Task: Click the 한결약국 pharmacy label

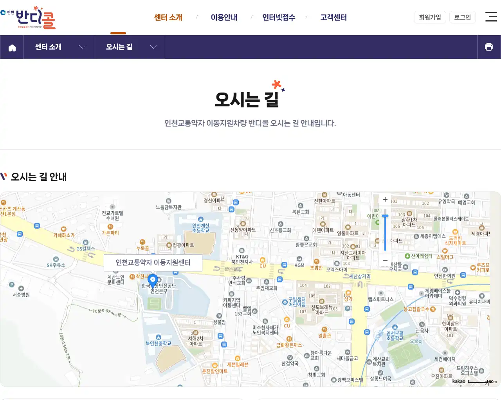Action: 290,363
